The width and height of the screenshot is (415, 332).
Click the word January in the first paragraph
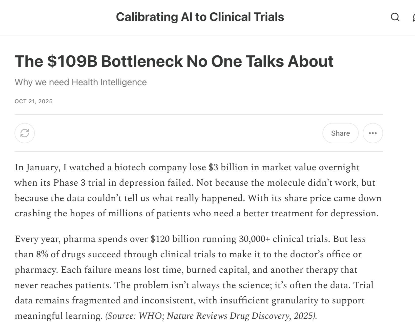pos(43,168)
